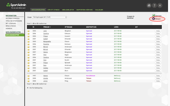Click envelope icon for Filippa Hussein
170x106 pixels.
point(28,36)
